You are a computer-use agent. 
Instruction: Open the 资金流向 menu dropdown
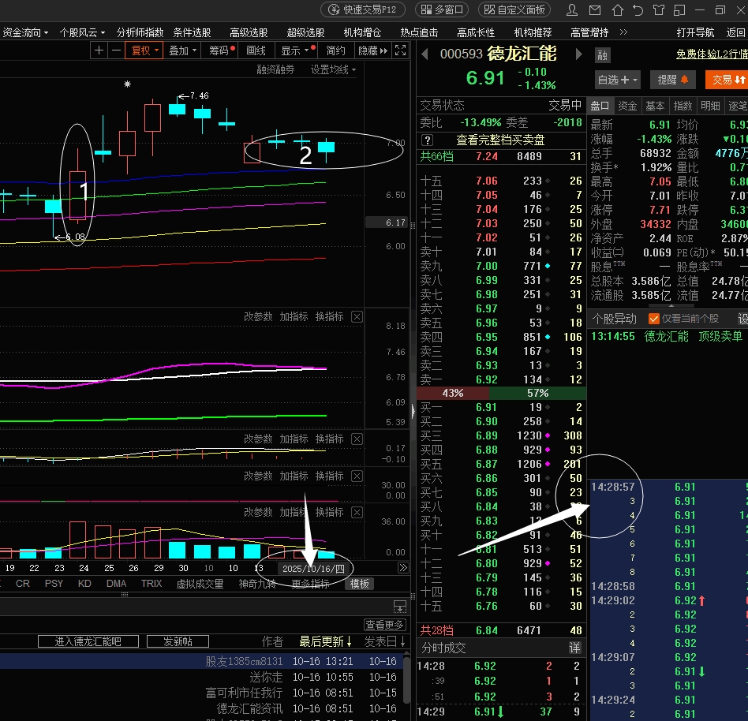[26, 32]
